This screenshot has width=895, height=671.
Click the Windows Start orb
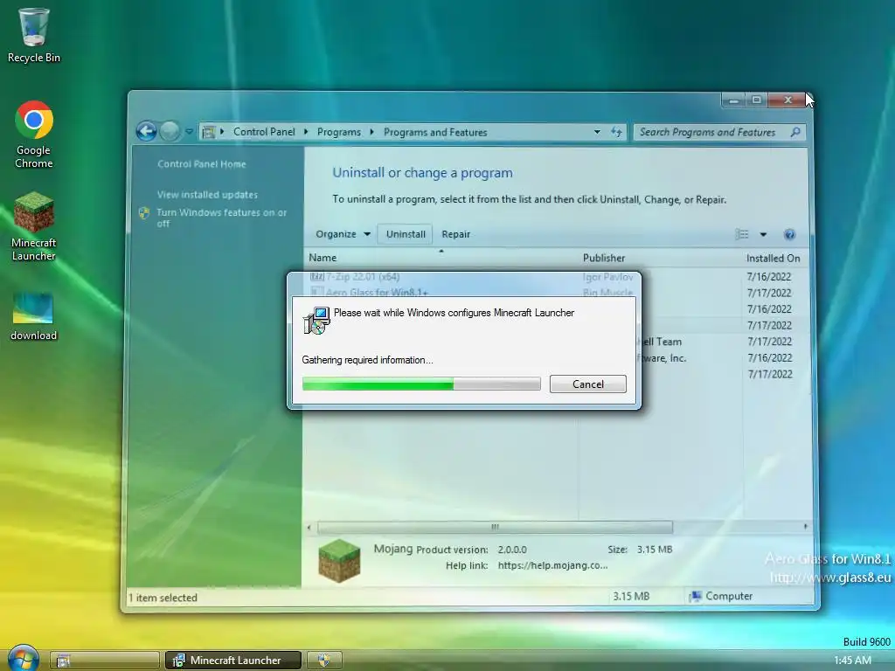(x=24, y=659)
